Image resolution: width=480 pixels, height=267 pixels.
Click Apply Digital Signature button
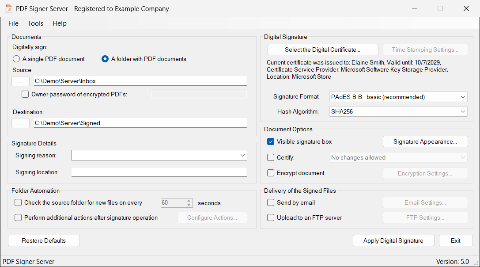[393, 240]
